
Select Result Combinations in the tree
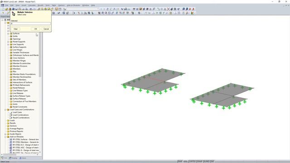point(21,118)
